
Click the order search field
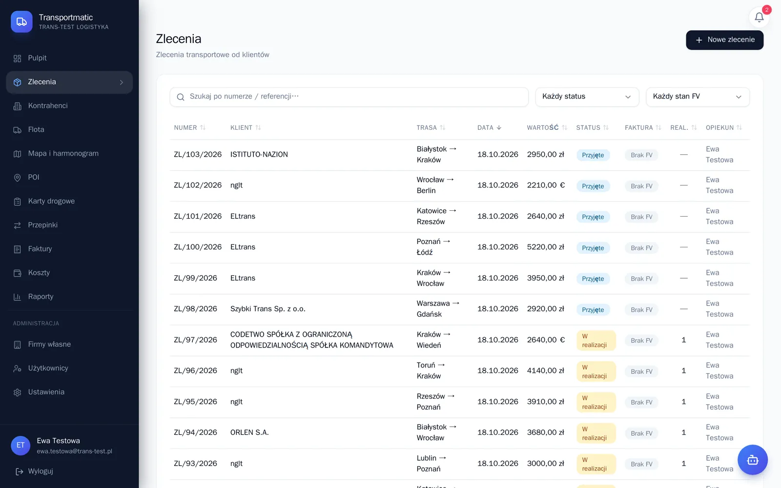coord(349,97)
